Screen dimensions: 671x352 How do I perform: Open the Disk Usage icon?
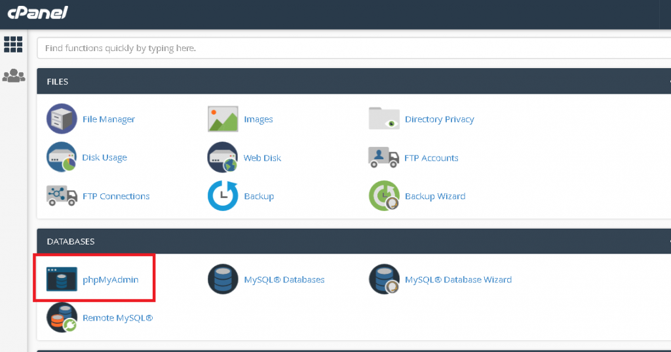[62, 157]
